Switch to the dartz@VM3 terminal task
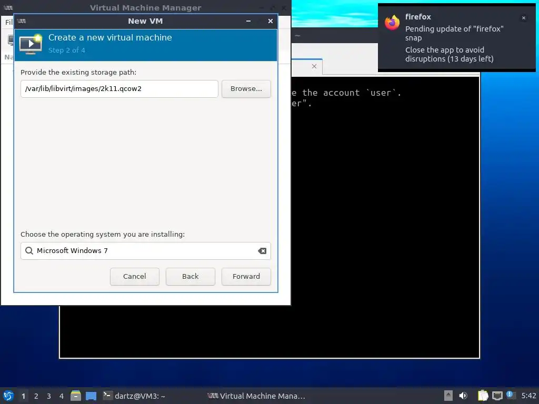The height and width of the screenshot is (404, 539). pyautogui.click(x=134, y=396)
